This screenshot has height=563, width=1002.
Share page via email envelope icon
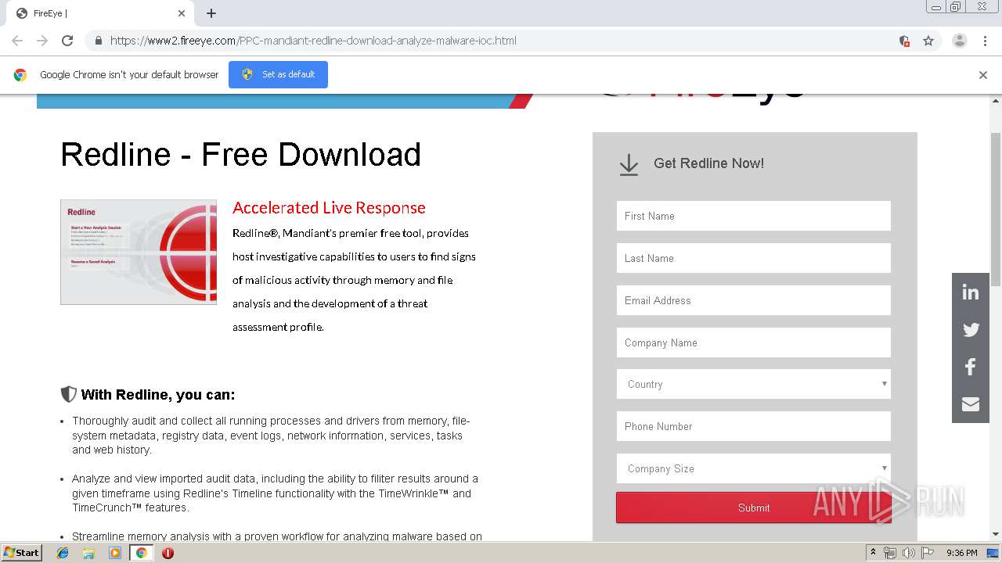point(971,403)
